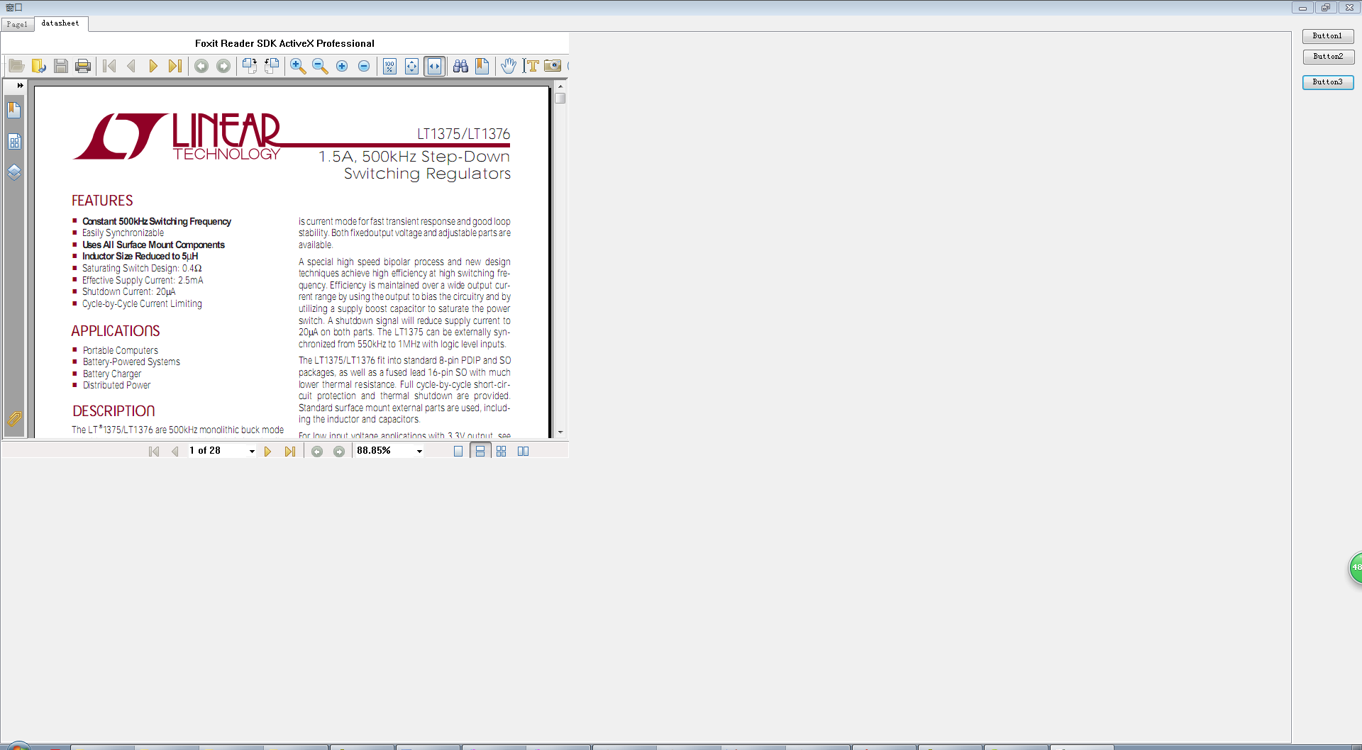Click the blue minus zoom-out button
Viewport: 1362px width, 750px height.
364,66
